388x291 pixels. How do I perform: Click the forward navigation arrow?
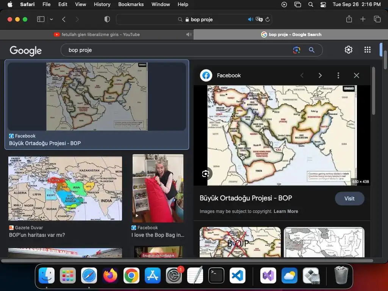point(77,19)
